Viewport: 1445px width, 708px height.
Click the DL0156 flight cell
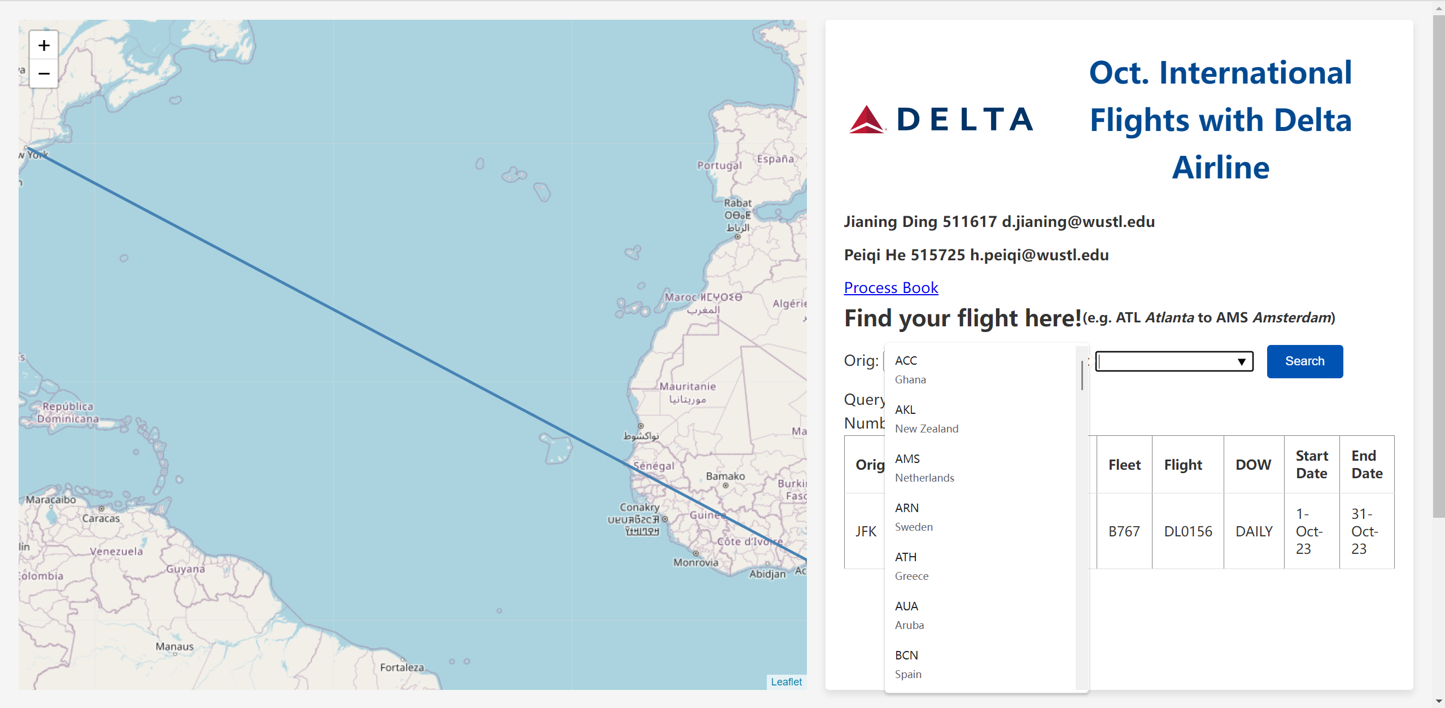coord(1188,531)
